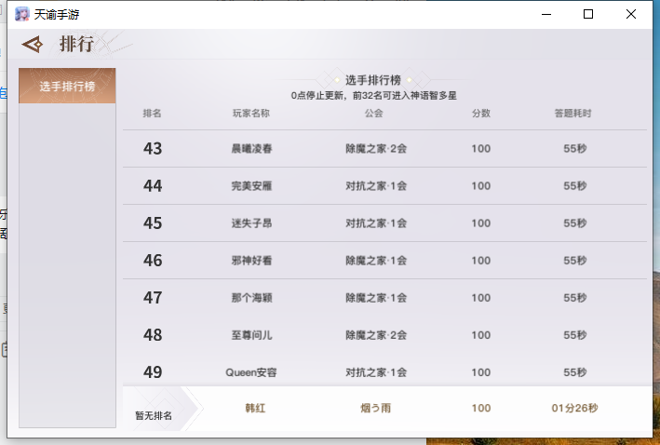Click the 排名 column header
This screenshot has height=445, width=660.
(x=152, y=114)
